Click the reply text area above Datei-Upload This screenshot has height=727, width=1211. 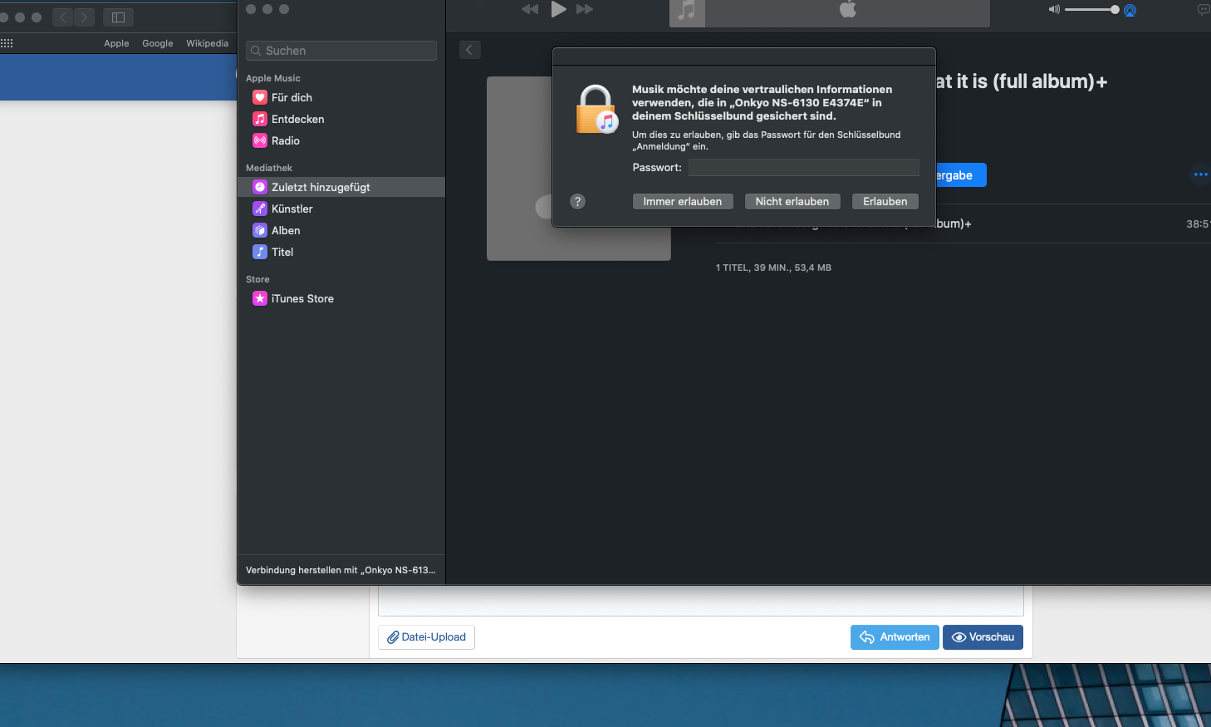pyautogui.click(x=701, y=600)
